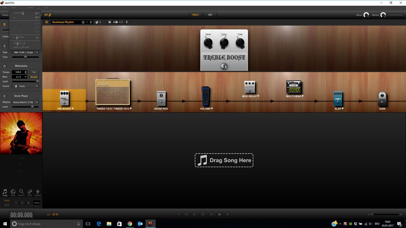Adjust the pickup Tone slider
Image resolution: width=406 pixels, height=228 pixels.
click(x=25, y=57)
